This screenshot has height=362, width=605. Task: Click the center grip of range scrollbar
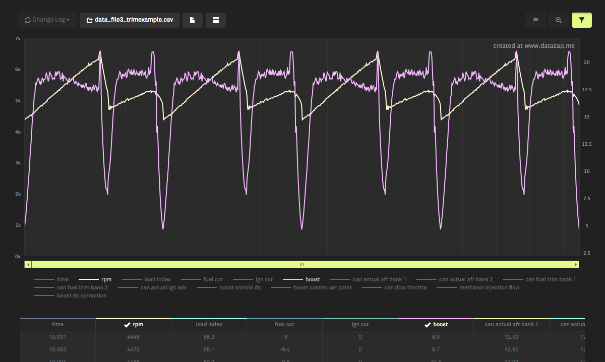coord(301,264)
